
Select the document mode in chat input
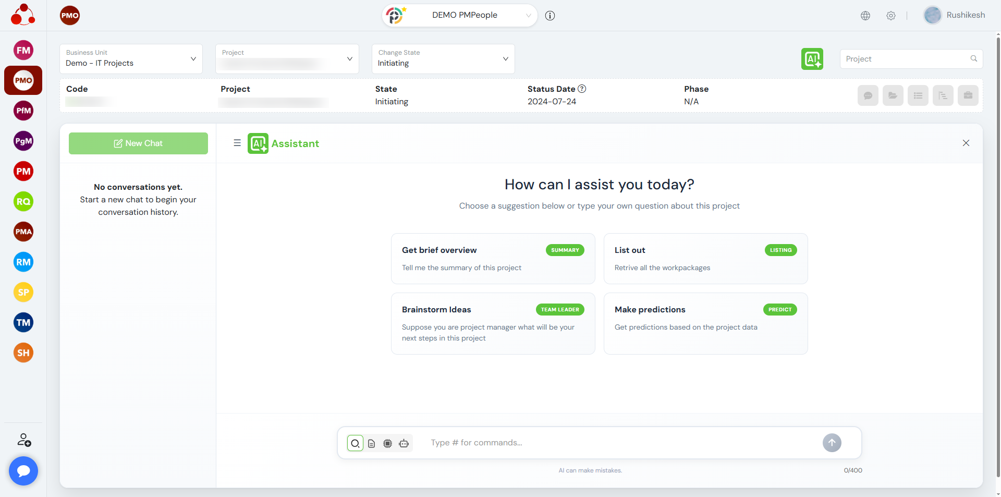[371, 443]
